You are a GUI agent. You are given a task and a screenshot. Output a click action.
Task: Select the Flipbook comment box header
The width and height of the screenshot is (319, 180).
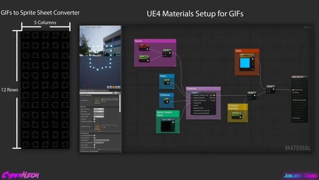coord(203,89)
